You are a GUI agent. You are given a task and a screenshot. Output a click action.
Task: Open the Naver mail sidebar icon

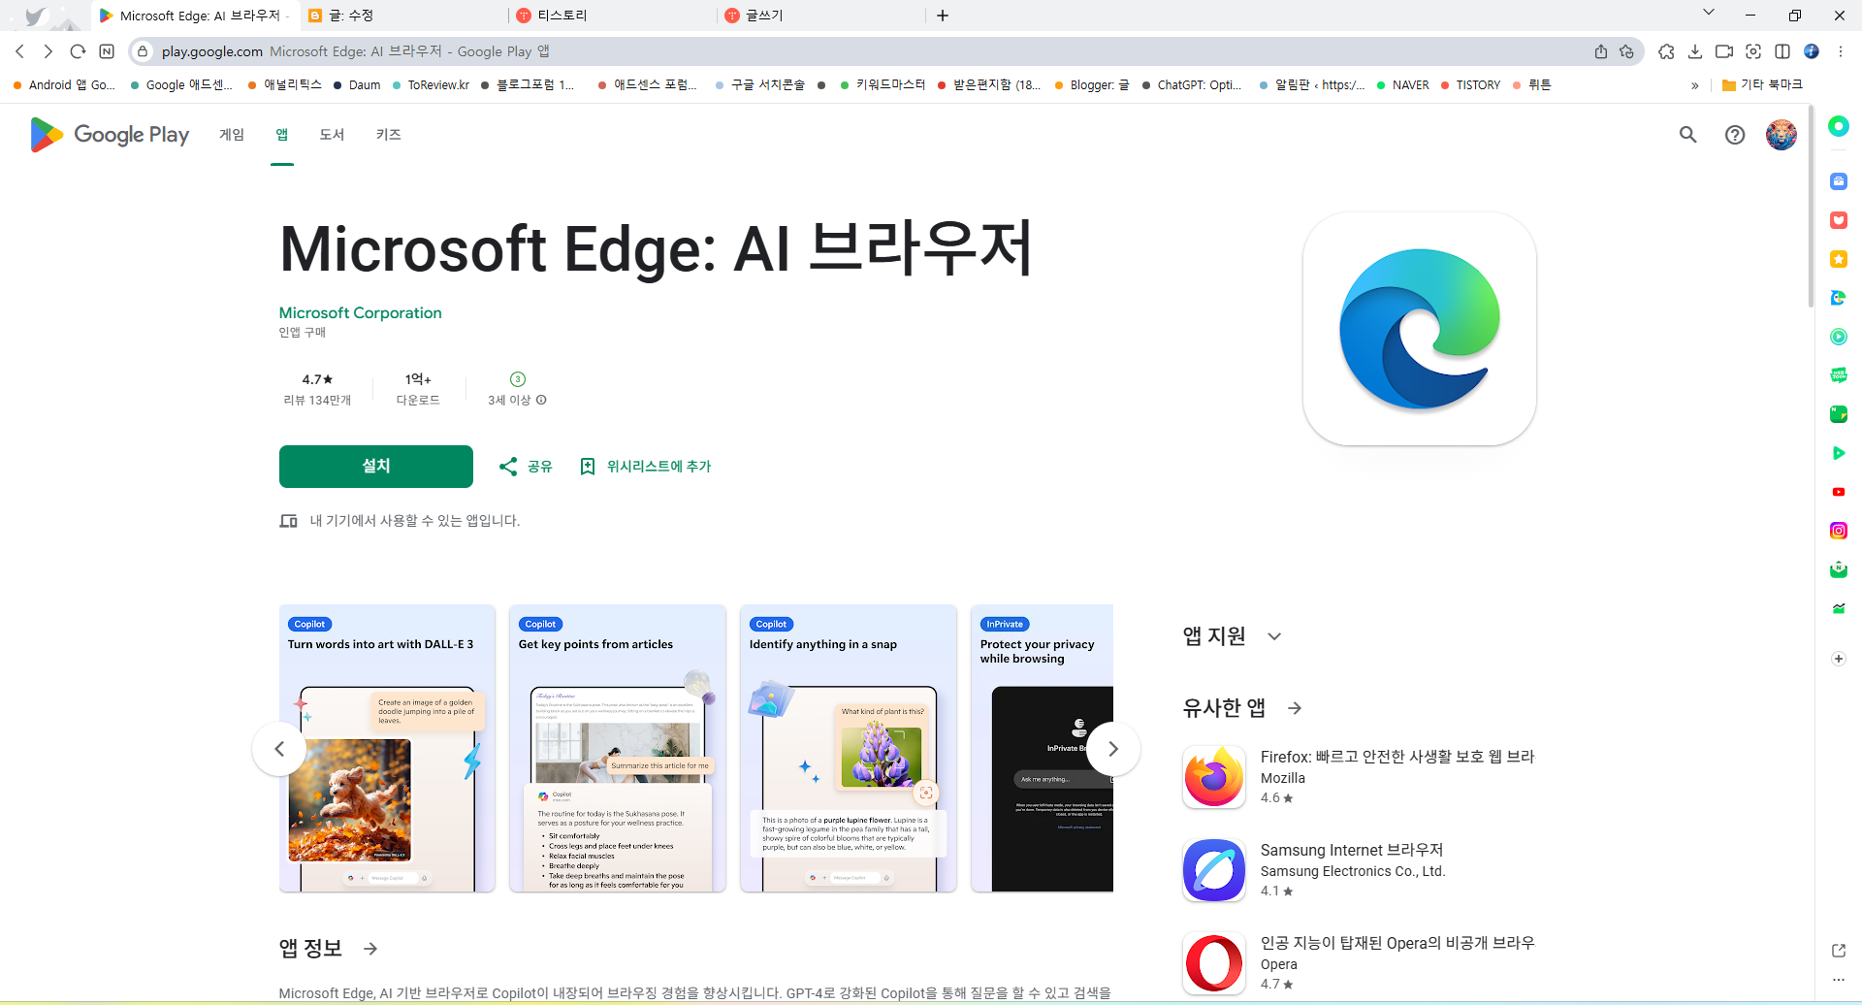(x=1839, y=569)
